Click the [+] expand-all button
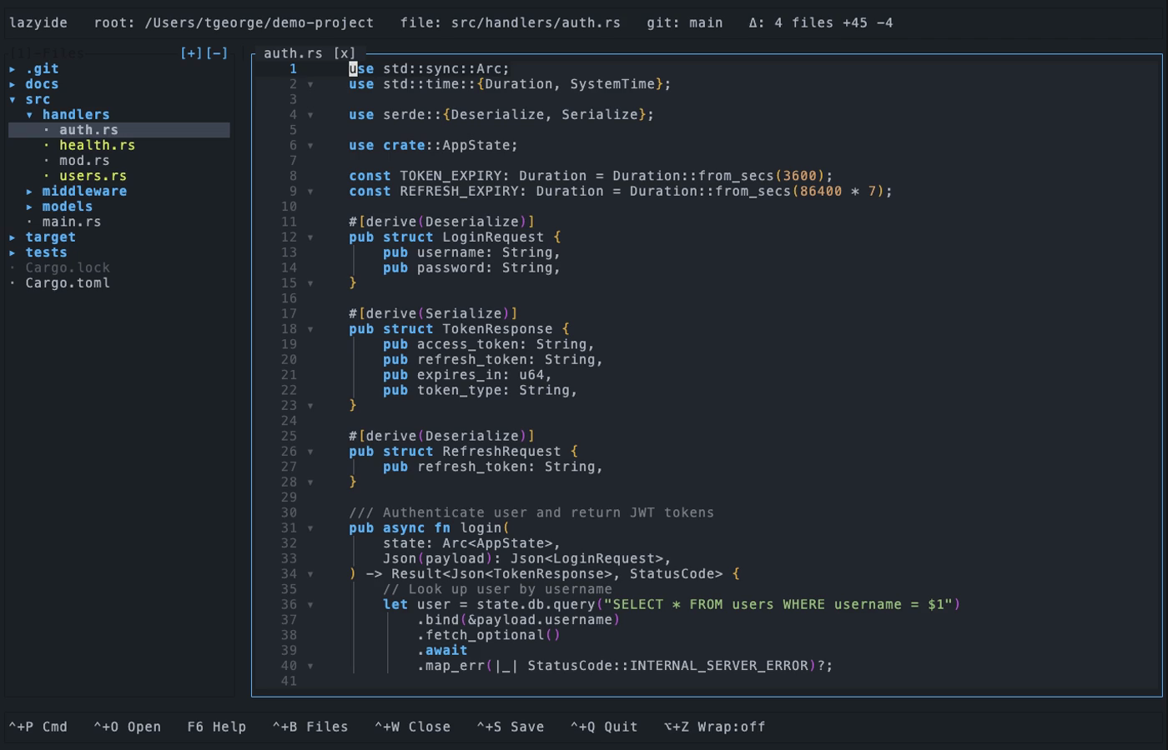The height and width of the screenshot is (750, 1168). coord(191,53)
